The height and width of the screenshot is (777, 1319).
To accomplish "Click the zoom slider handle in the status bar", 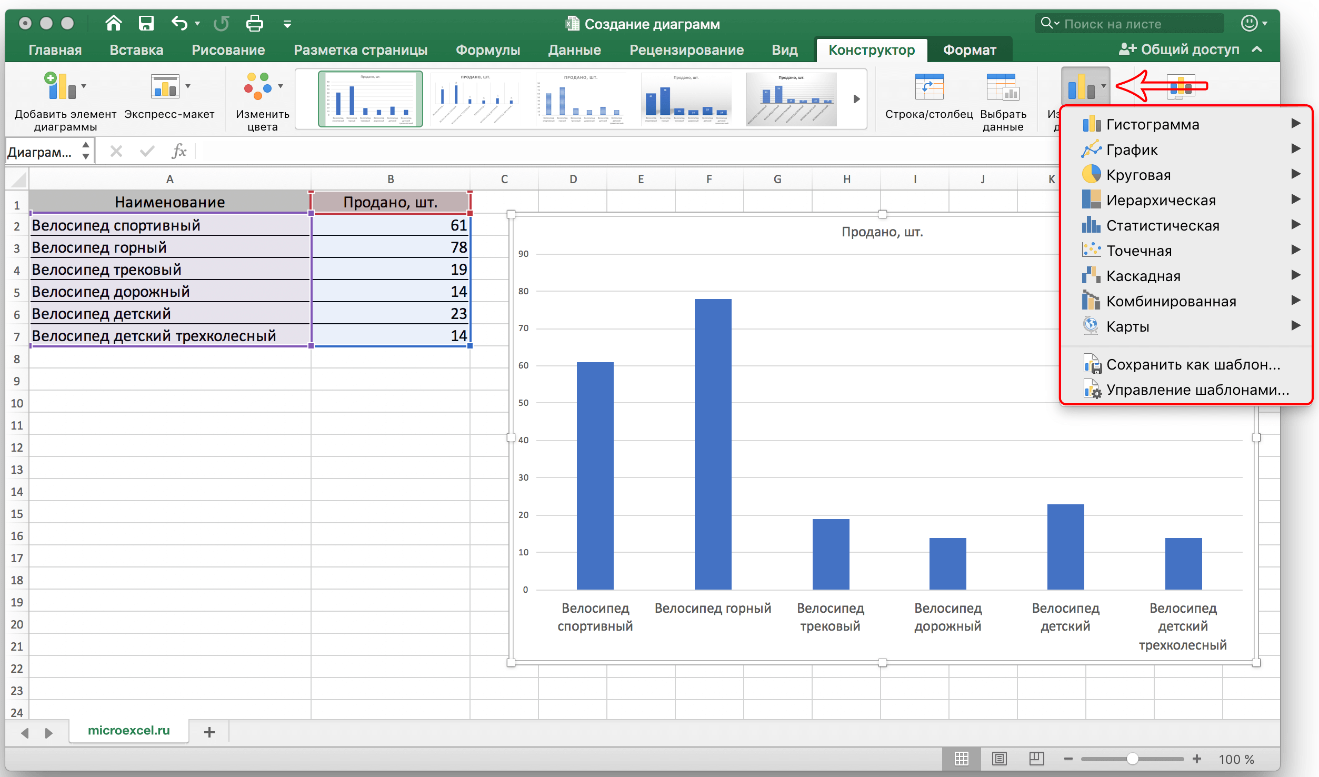I will point(1132,759).
